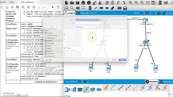This screenshot has width=173, height=97.
Task: Switch to the Physical workspace tab
Action: (x=82, y=13)
